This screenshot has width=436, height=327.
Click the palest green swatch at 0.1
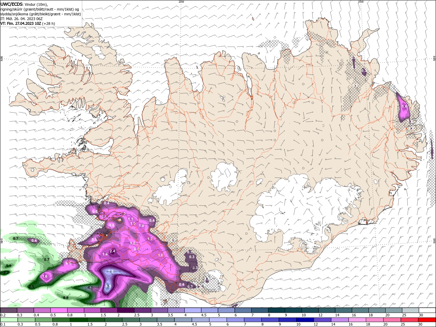[9, 320]
